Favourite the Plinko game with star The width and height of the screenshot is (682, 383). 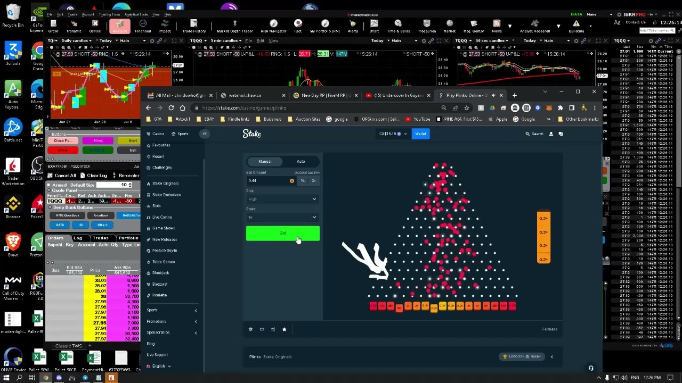[x=284, y=329]
